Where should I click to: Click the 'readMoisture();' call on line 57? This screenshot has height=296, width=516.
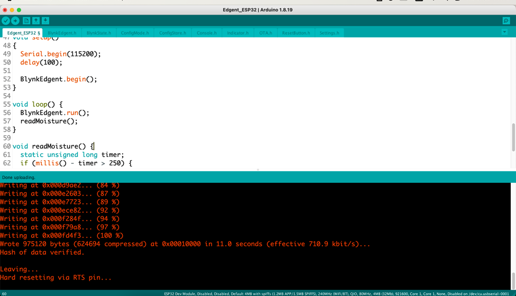49,121
